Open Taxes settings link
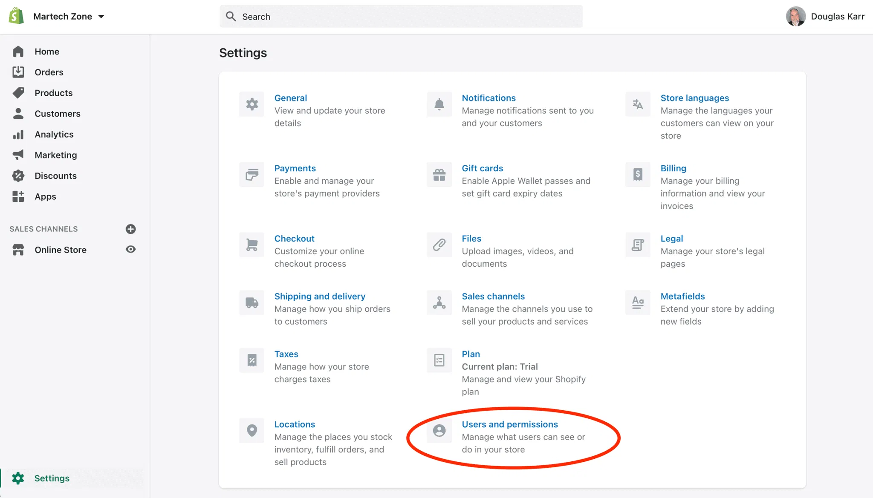The height and width of the screenshot is (498, 873). point(286,354)
